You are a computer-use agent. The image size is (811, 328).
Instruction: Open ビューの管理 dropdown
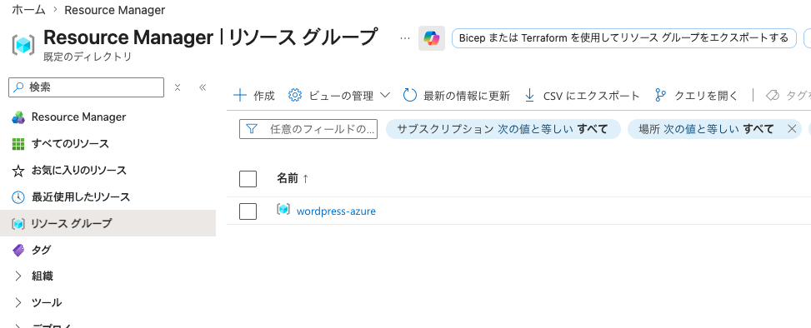click(x=338, y=96)
